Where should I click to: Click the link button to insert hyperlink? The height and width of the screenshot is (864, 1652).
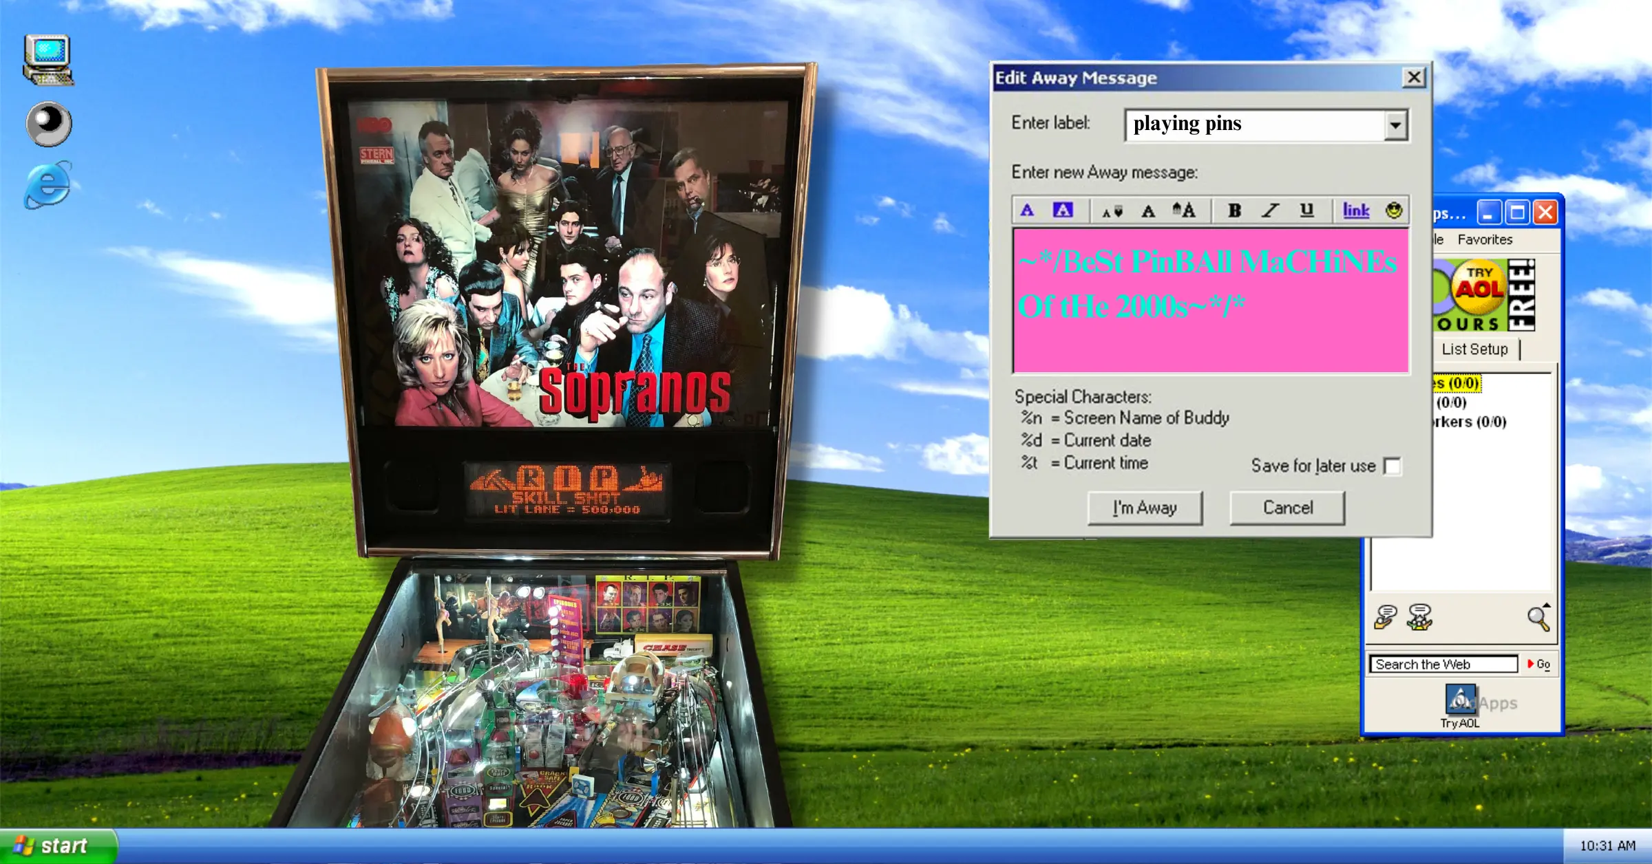click(x=1355, y=210)
